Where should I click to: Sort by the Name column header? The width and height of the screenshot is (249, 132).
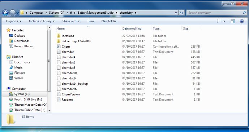(60, 28)
